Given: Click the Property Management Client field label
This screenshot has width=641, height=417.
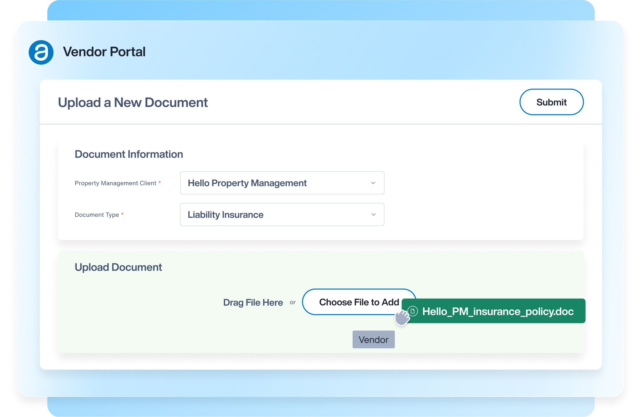Looking at the screenshot, I should tap(115, 183).
